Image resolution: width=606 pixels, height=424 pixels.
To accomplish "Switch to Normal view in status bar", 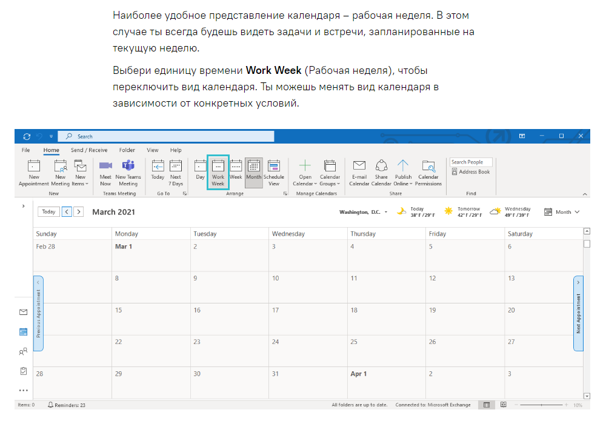I will coord(486,405).
